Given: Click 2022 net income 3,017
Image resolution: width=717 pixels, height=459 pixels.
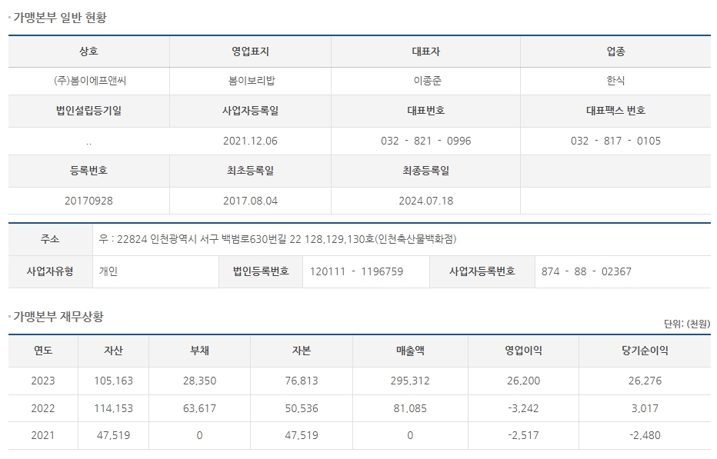Looking at the screenshot, I should tap(645, 408).
